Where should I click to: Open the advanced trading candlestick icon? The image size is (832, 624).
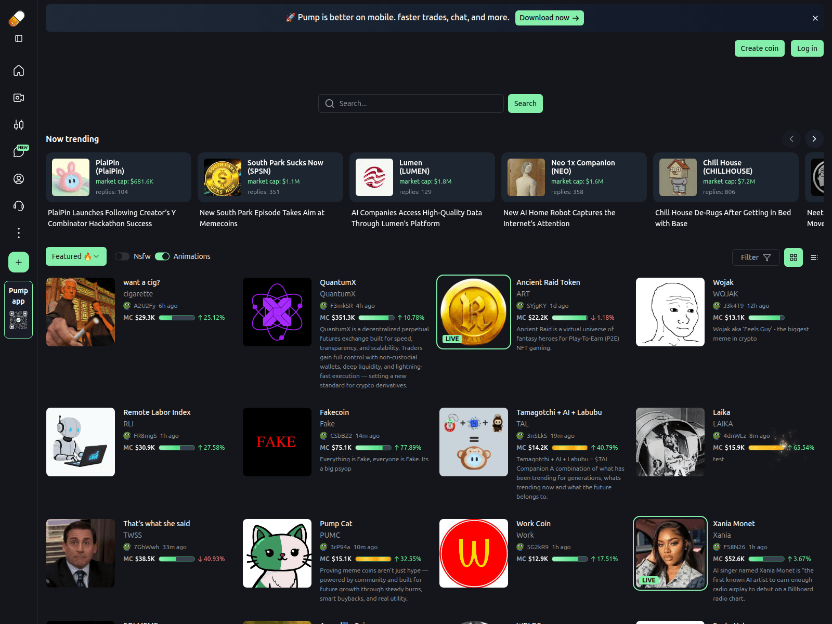pos(19,125)
